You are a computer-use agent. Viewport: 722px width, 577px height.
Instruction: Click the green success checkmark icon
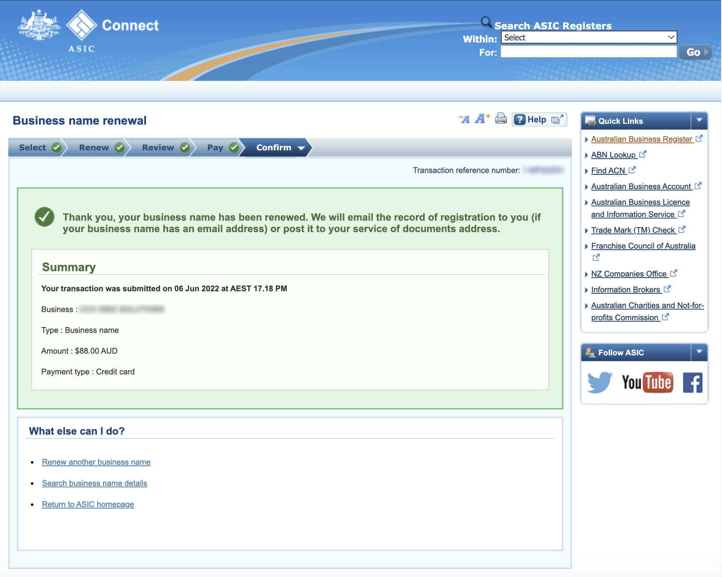click(44, 217)
